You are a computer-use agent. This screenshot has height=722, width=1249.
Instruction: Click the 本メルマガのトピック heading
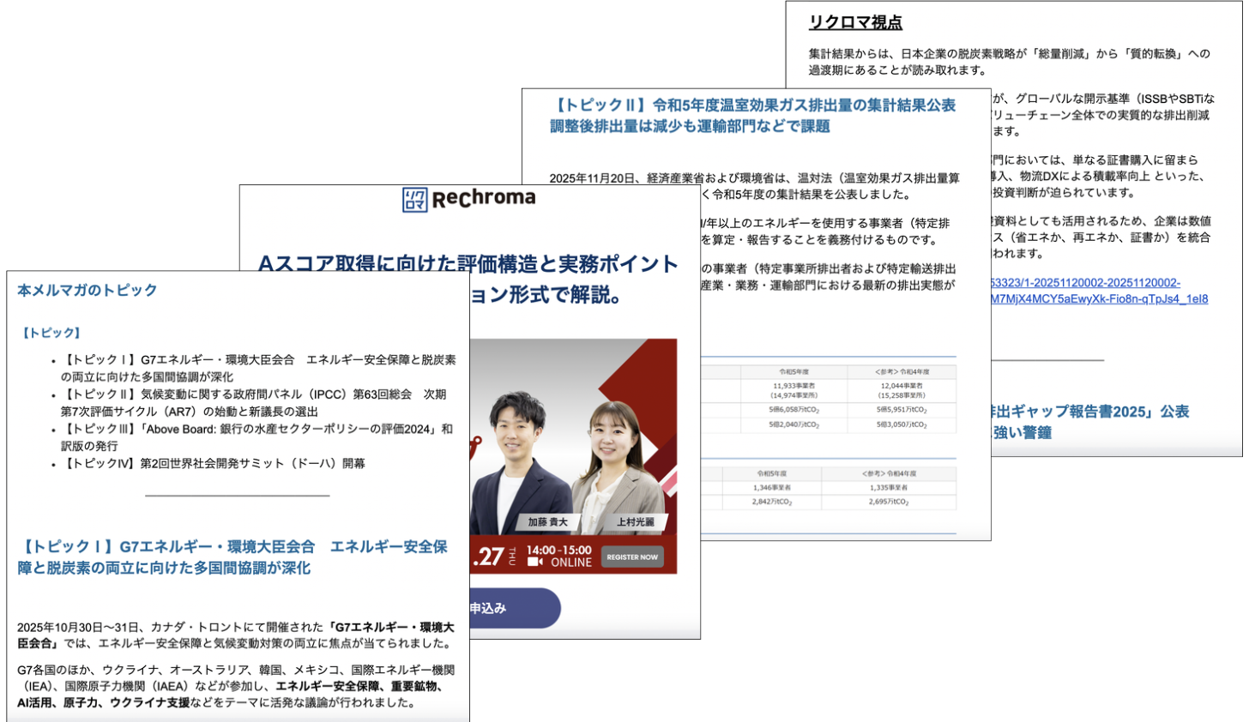[87, 290]
